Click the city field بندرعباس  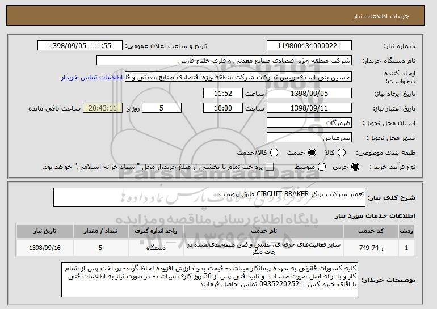tap(309, 138)
